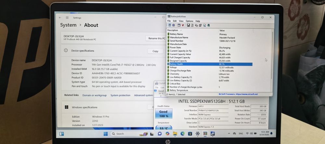Open View menu in BatteryInfoView
The width and height of the screenshot is (325, 144).
(x=181, y=21)
